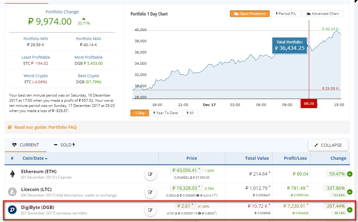Click the Portfolio MIN label
The image size is (358, 222).
pyautogui.click(x=35, y=39)
